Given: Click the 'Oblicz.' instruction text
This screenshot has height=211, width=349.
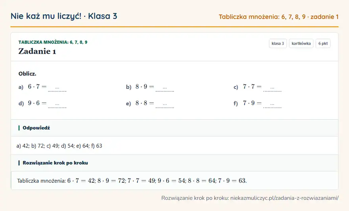Looking at the screenshot, I should coord(27,74).
